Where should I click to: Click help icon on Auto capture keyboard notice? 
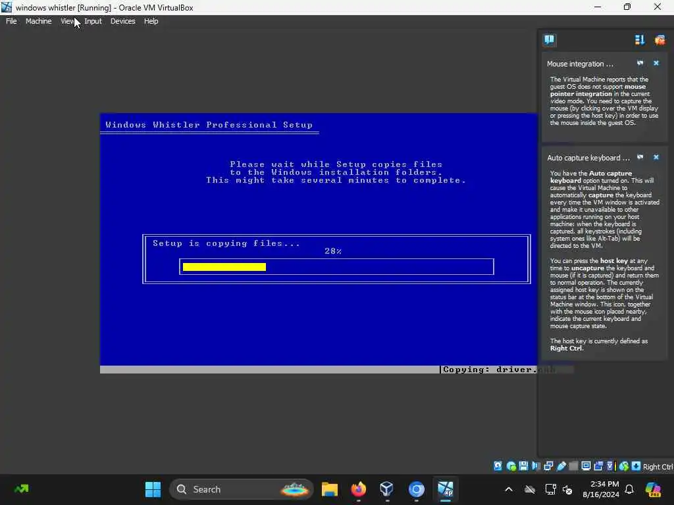click(640, 157)
